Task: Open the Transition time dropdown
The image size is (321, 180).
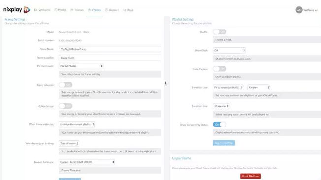Action: (x=221, y=106)
